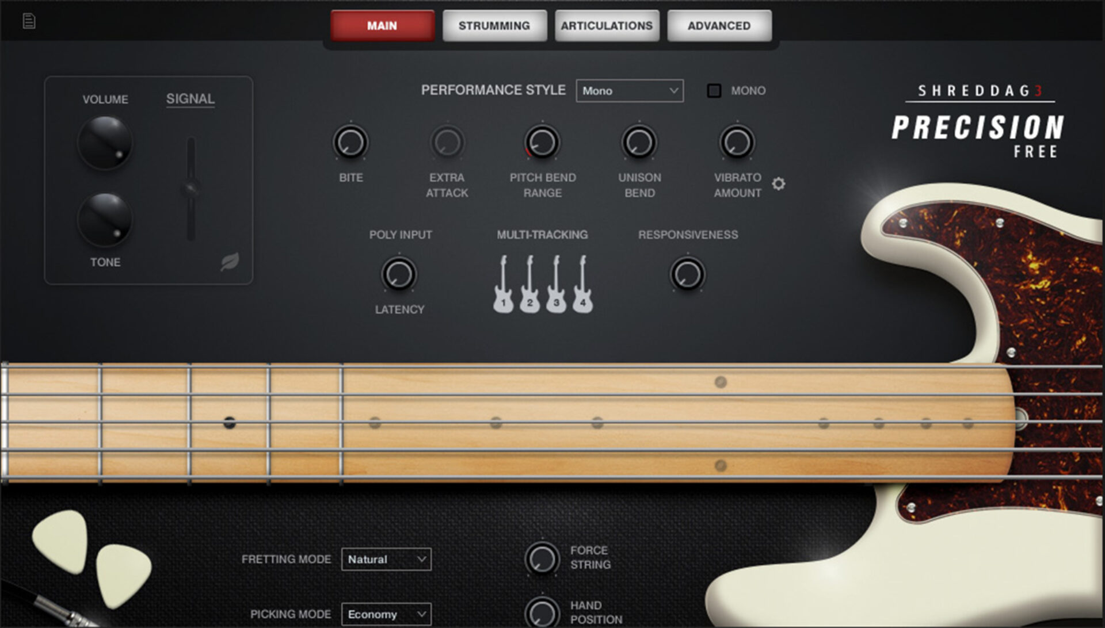Open the Picking Mode dropdown
The height and width of the screenshot is (628, 1105).
(x=386, y=614)
